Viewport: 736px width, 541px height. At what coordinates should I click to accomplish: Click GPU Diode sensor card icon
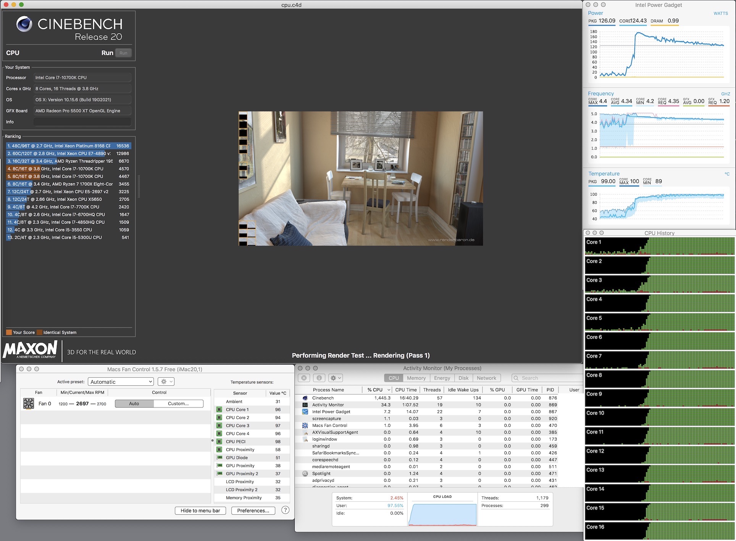pyautogui.click(x=220, y=457)
